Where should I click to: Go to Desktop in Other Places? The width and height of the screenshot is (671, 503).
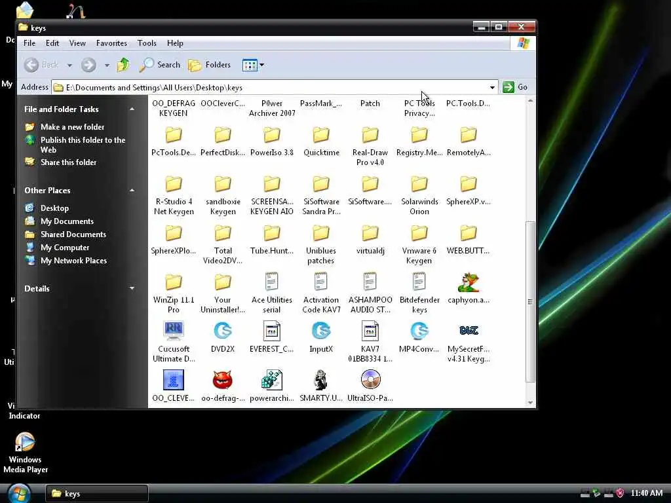point(54,208)
